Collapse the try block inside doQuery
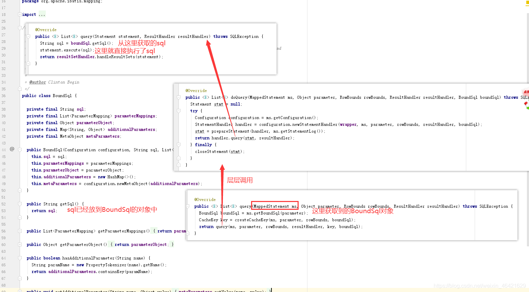Viewport: 529px width, 292px height. (x=179, y=111)
